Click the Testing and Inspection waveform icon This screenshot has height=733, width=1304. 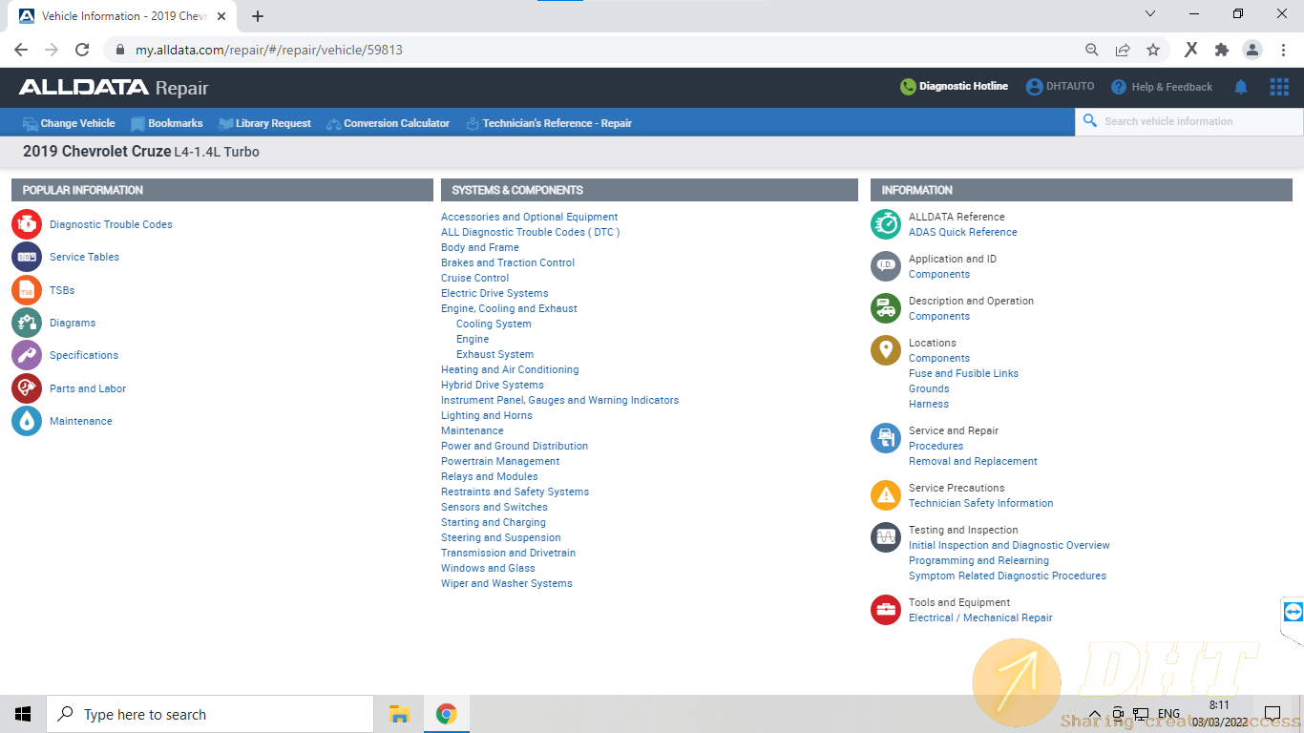886,537
